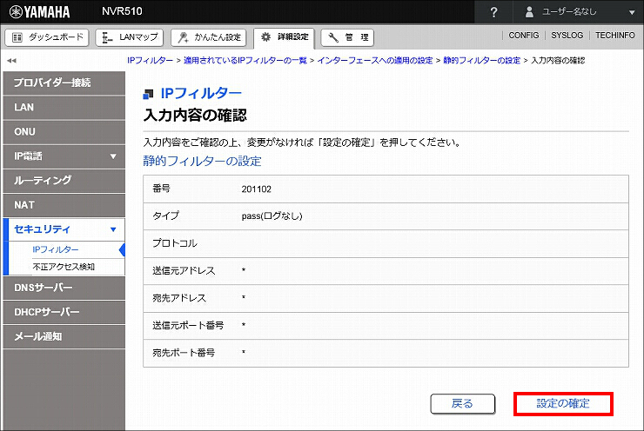The image size is (644, 431).
Task: Select NAT in the sidebar
Action: click(64, 205)
